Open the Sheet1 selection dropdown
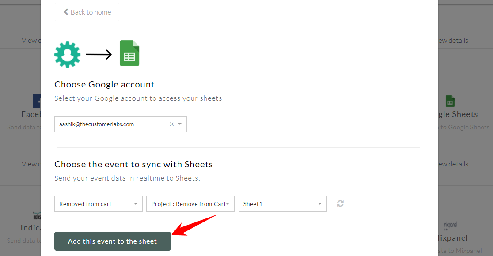The height and width of the screenshot is (256, 493). [283, 204]
